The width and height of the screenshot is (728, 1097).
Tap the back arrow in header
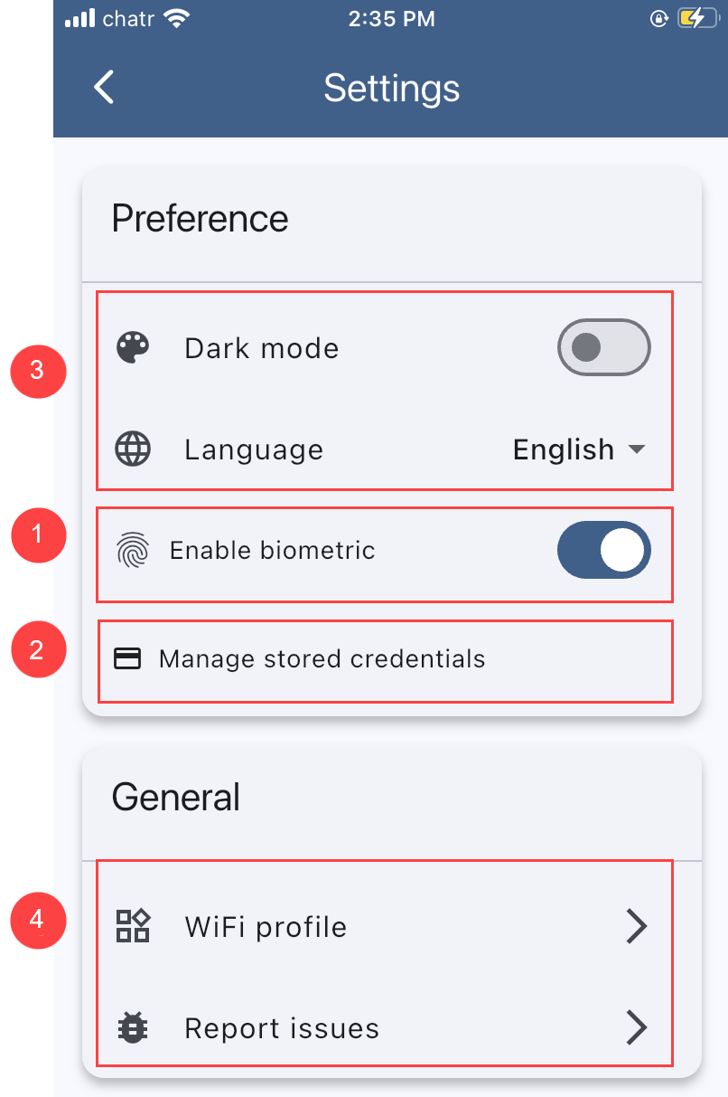(105, 88)
